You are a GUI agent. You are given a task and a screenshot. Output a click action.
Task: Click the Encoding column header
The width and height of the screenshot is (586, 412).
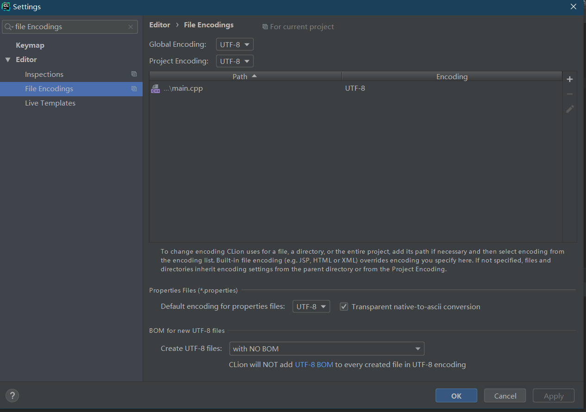[x=452, y=76]
